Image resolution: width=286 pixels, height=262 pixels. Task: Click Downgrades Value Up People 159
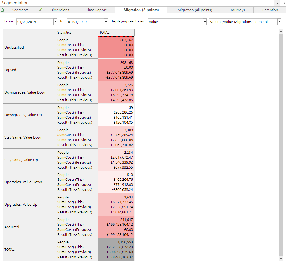130,107
